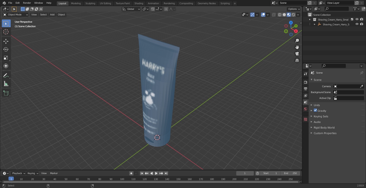Click the Blender logo menu
Screen dimensions: 366x188
point(4,3)
